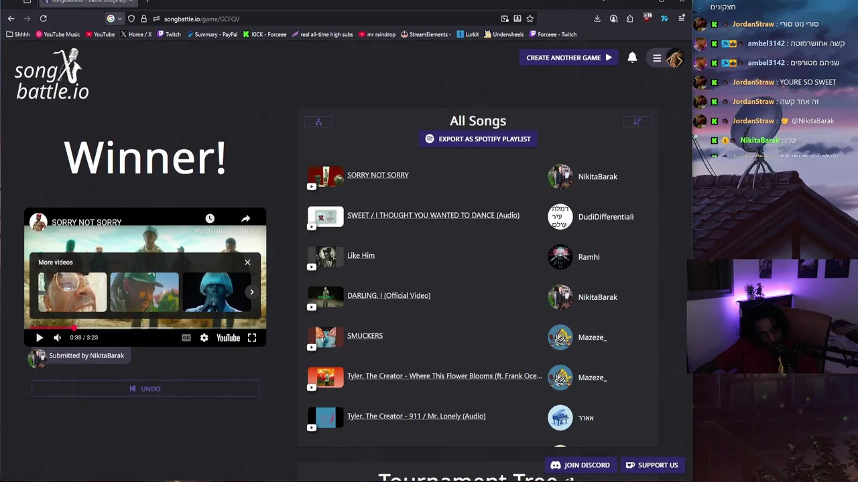Enter fullscreen in the video player

pyautogui.click(x=252, y=338)
